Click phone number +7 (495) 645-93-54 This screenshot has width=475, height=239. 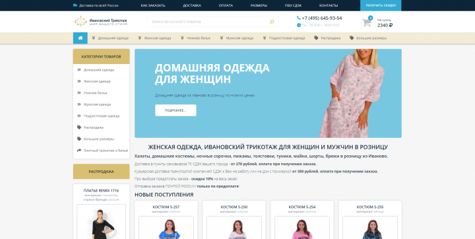coord(322,18)
